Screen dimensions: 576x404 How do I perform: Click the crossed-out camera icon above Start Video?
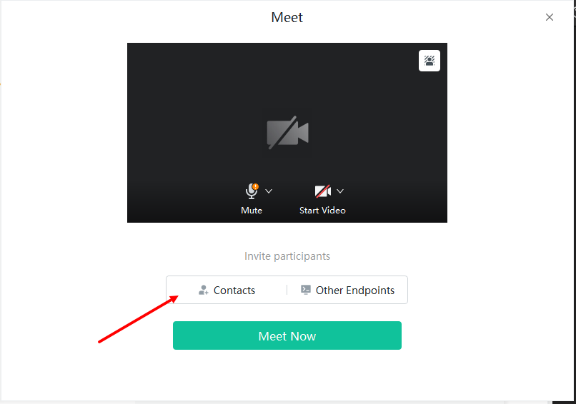click(323, 191)
